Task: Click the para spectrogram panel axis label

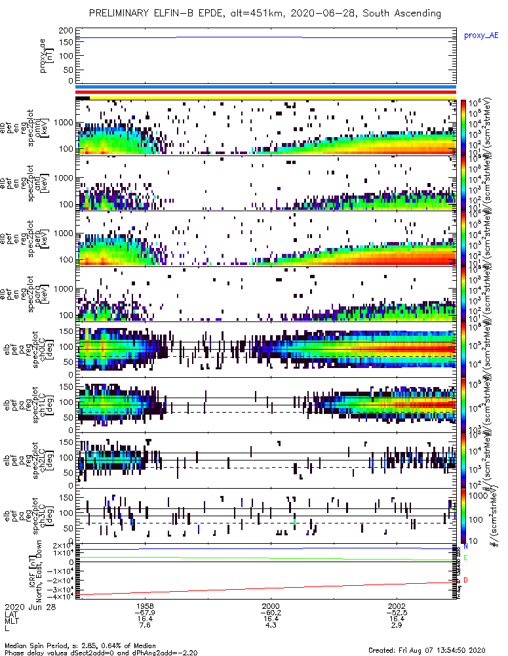Action: click(x=25, y=294)
